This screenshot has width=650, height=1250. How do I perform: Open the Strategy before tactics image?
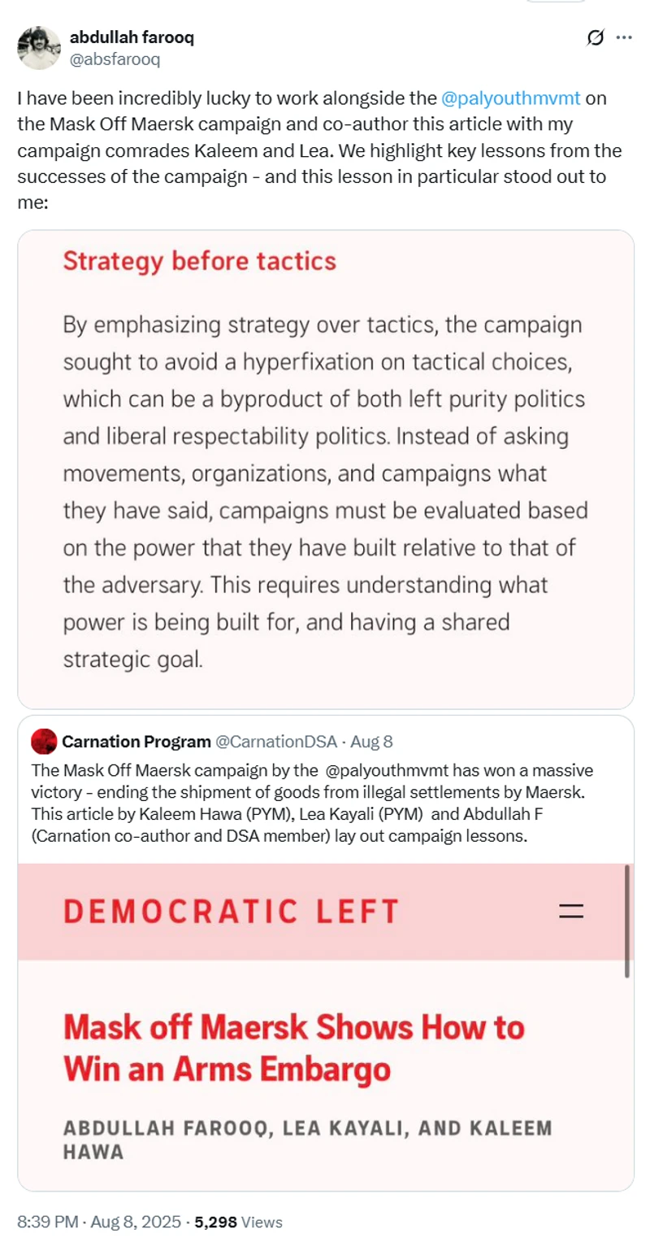325,469
